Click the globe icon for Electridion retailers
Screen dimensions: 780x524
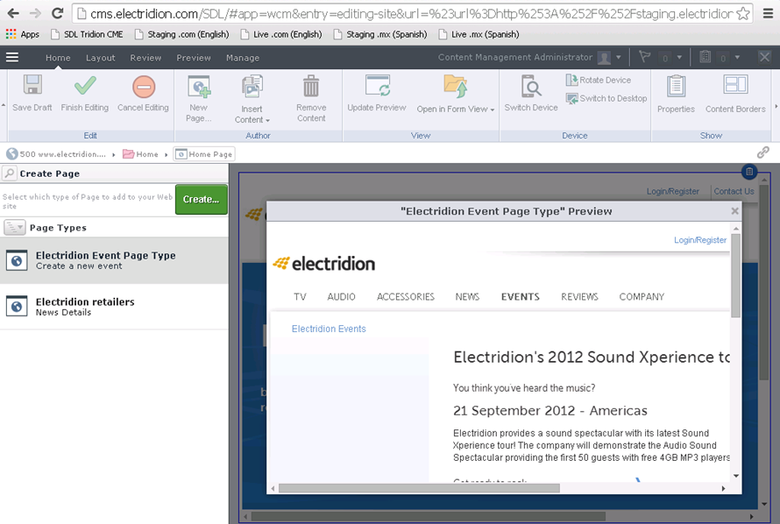coord(17,306)
